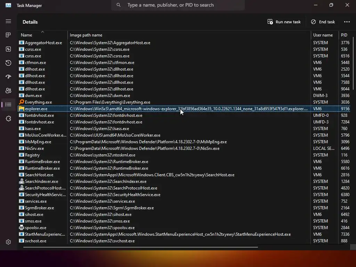Click the DWM-3 user name cell
Screen dimensions: 356x267
(320, 96)
